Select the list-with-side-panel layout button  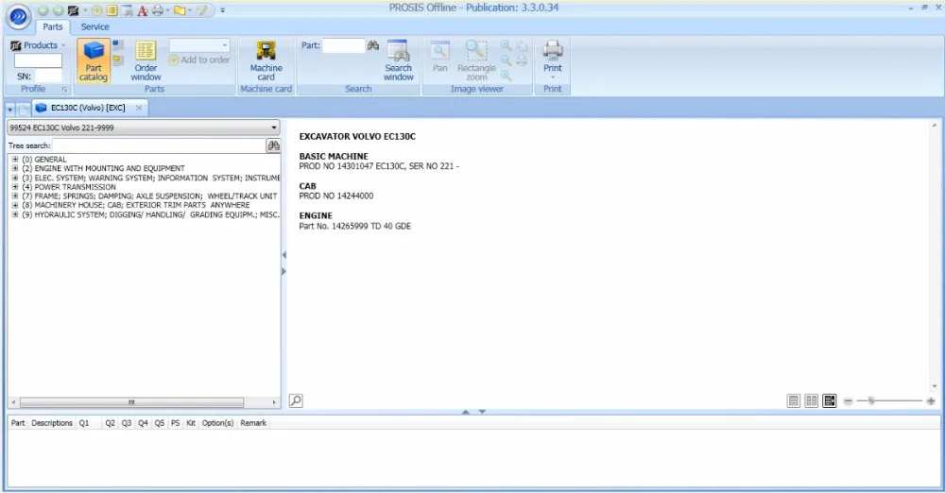[x=830, y=400]
